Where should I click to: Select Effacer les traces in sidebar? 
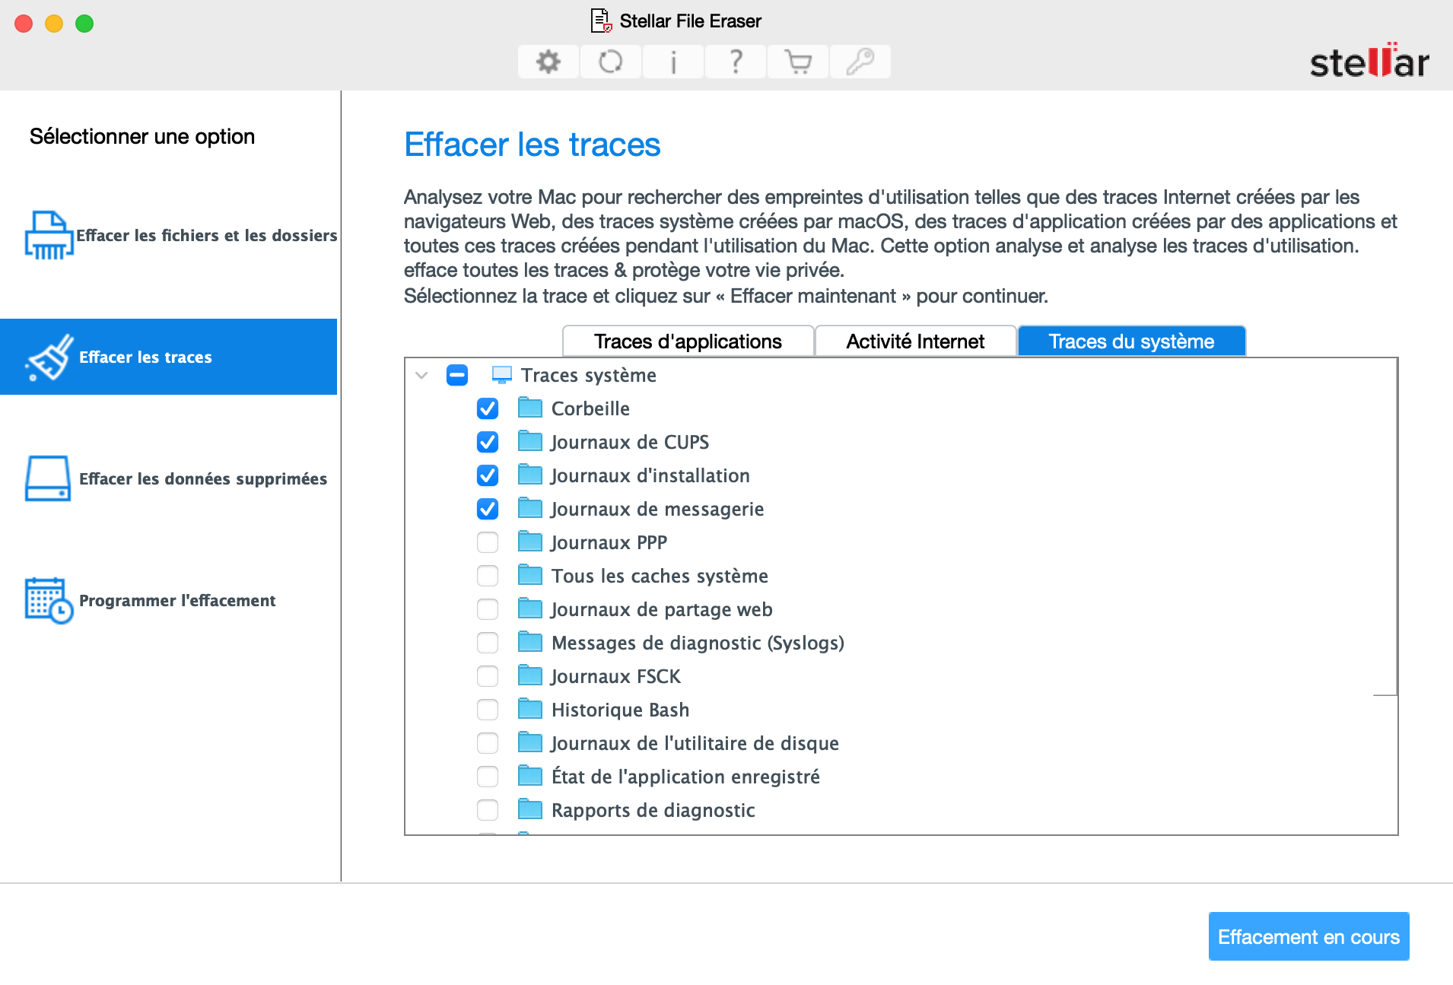pos(169,357)
